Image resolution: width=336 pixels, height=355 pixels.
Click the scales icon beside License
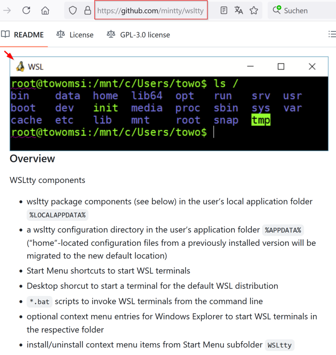[x=60, y=34]
